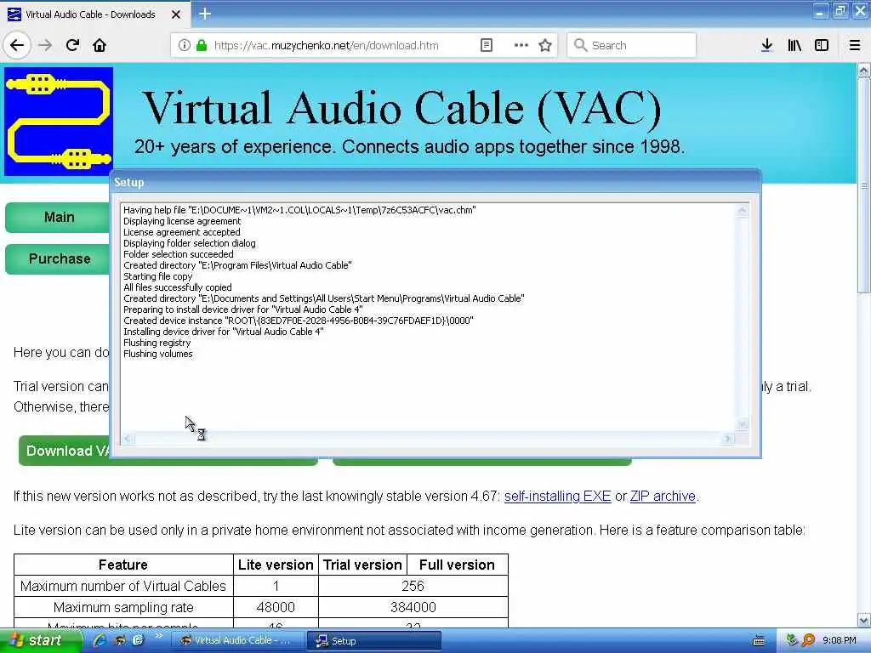Click the orange magnifier tray icon
Screen dimensions: 871x653
pos(808,640)
